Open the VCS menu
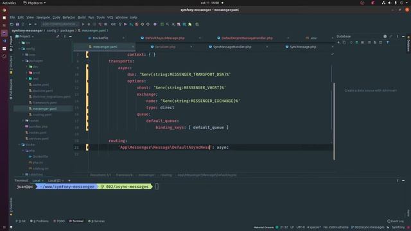Viewport: 411px width, 231px height. pyautogui.click(x=110, y=17)
